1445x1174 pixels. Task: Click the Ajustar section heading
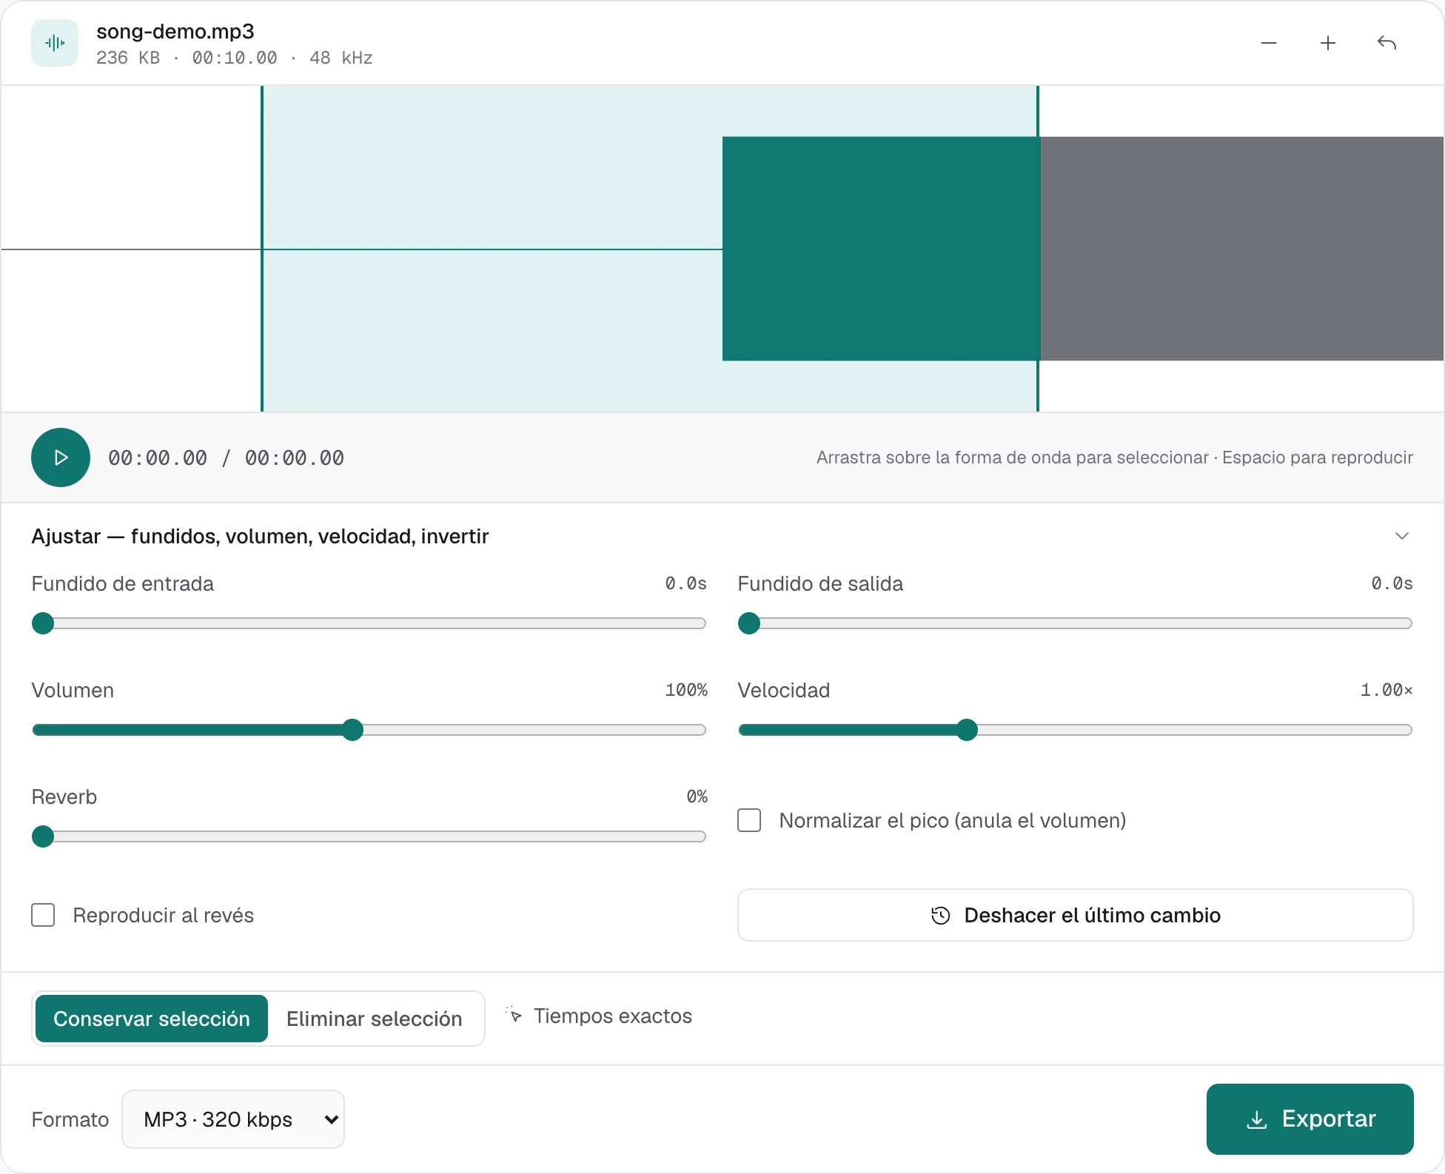260,536
